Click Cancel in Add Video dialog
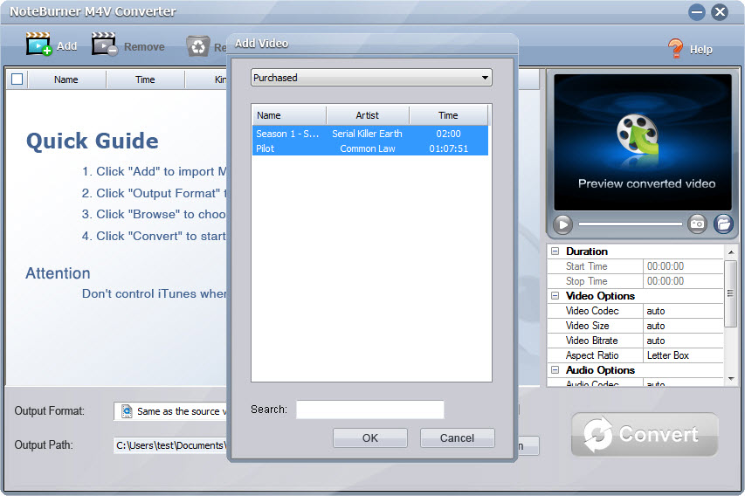 tap(457, 438)
